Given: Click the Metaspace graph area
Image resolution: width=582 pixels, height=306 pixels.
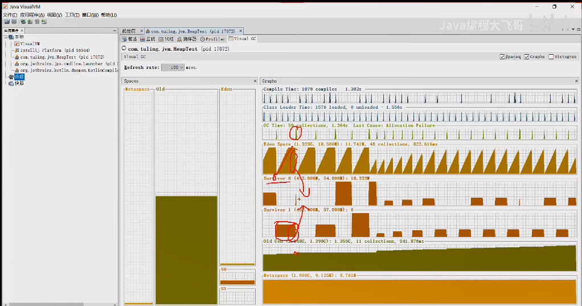Looking at the screenshot, I should tap(420, 292).
